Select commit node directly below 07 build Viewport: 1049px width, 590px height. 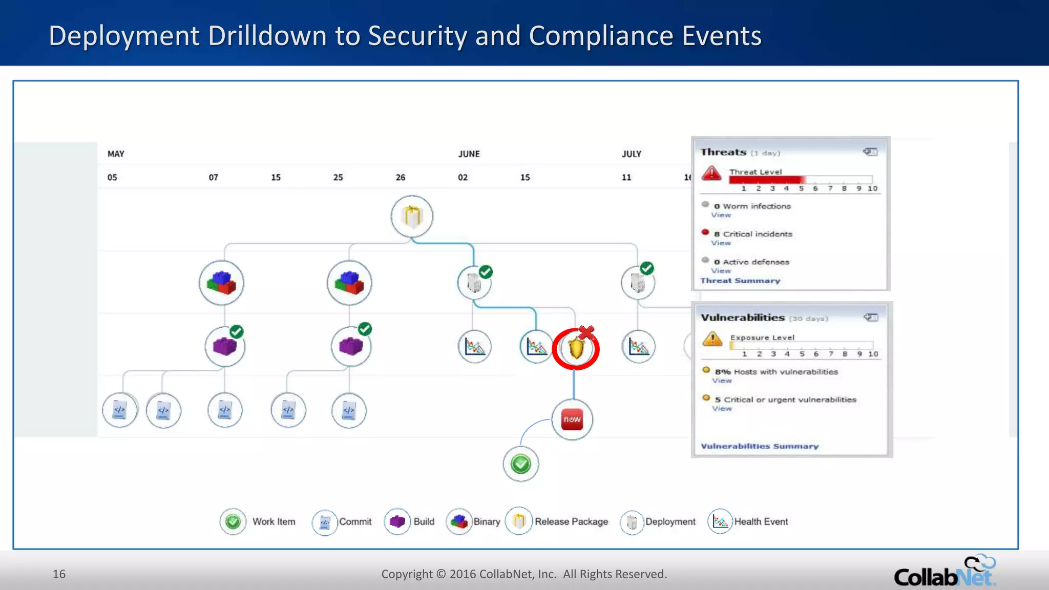click(x=225, y=410)
